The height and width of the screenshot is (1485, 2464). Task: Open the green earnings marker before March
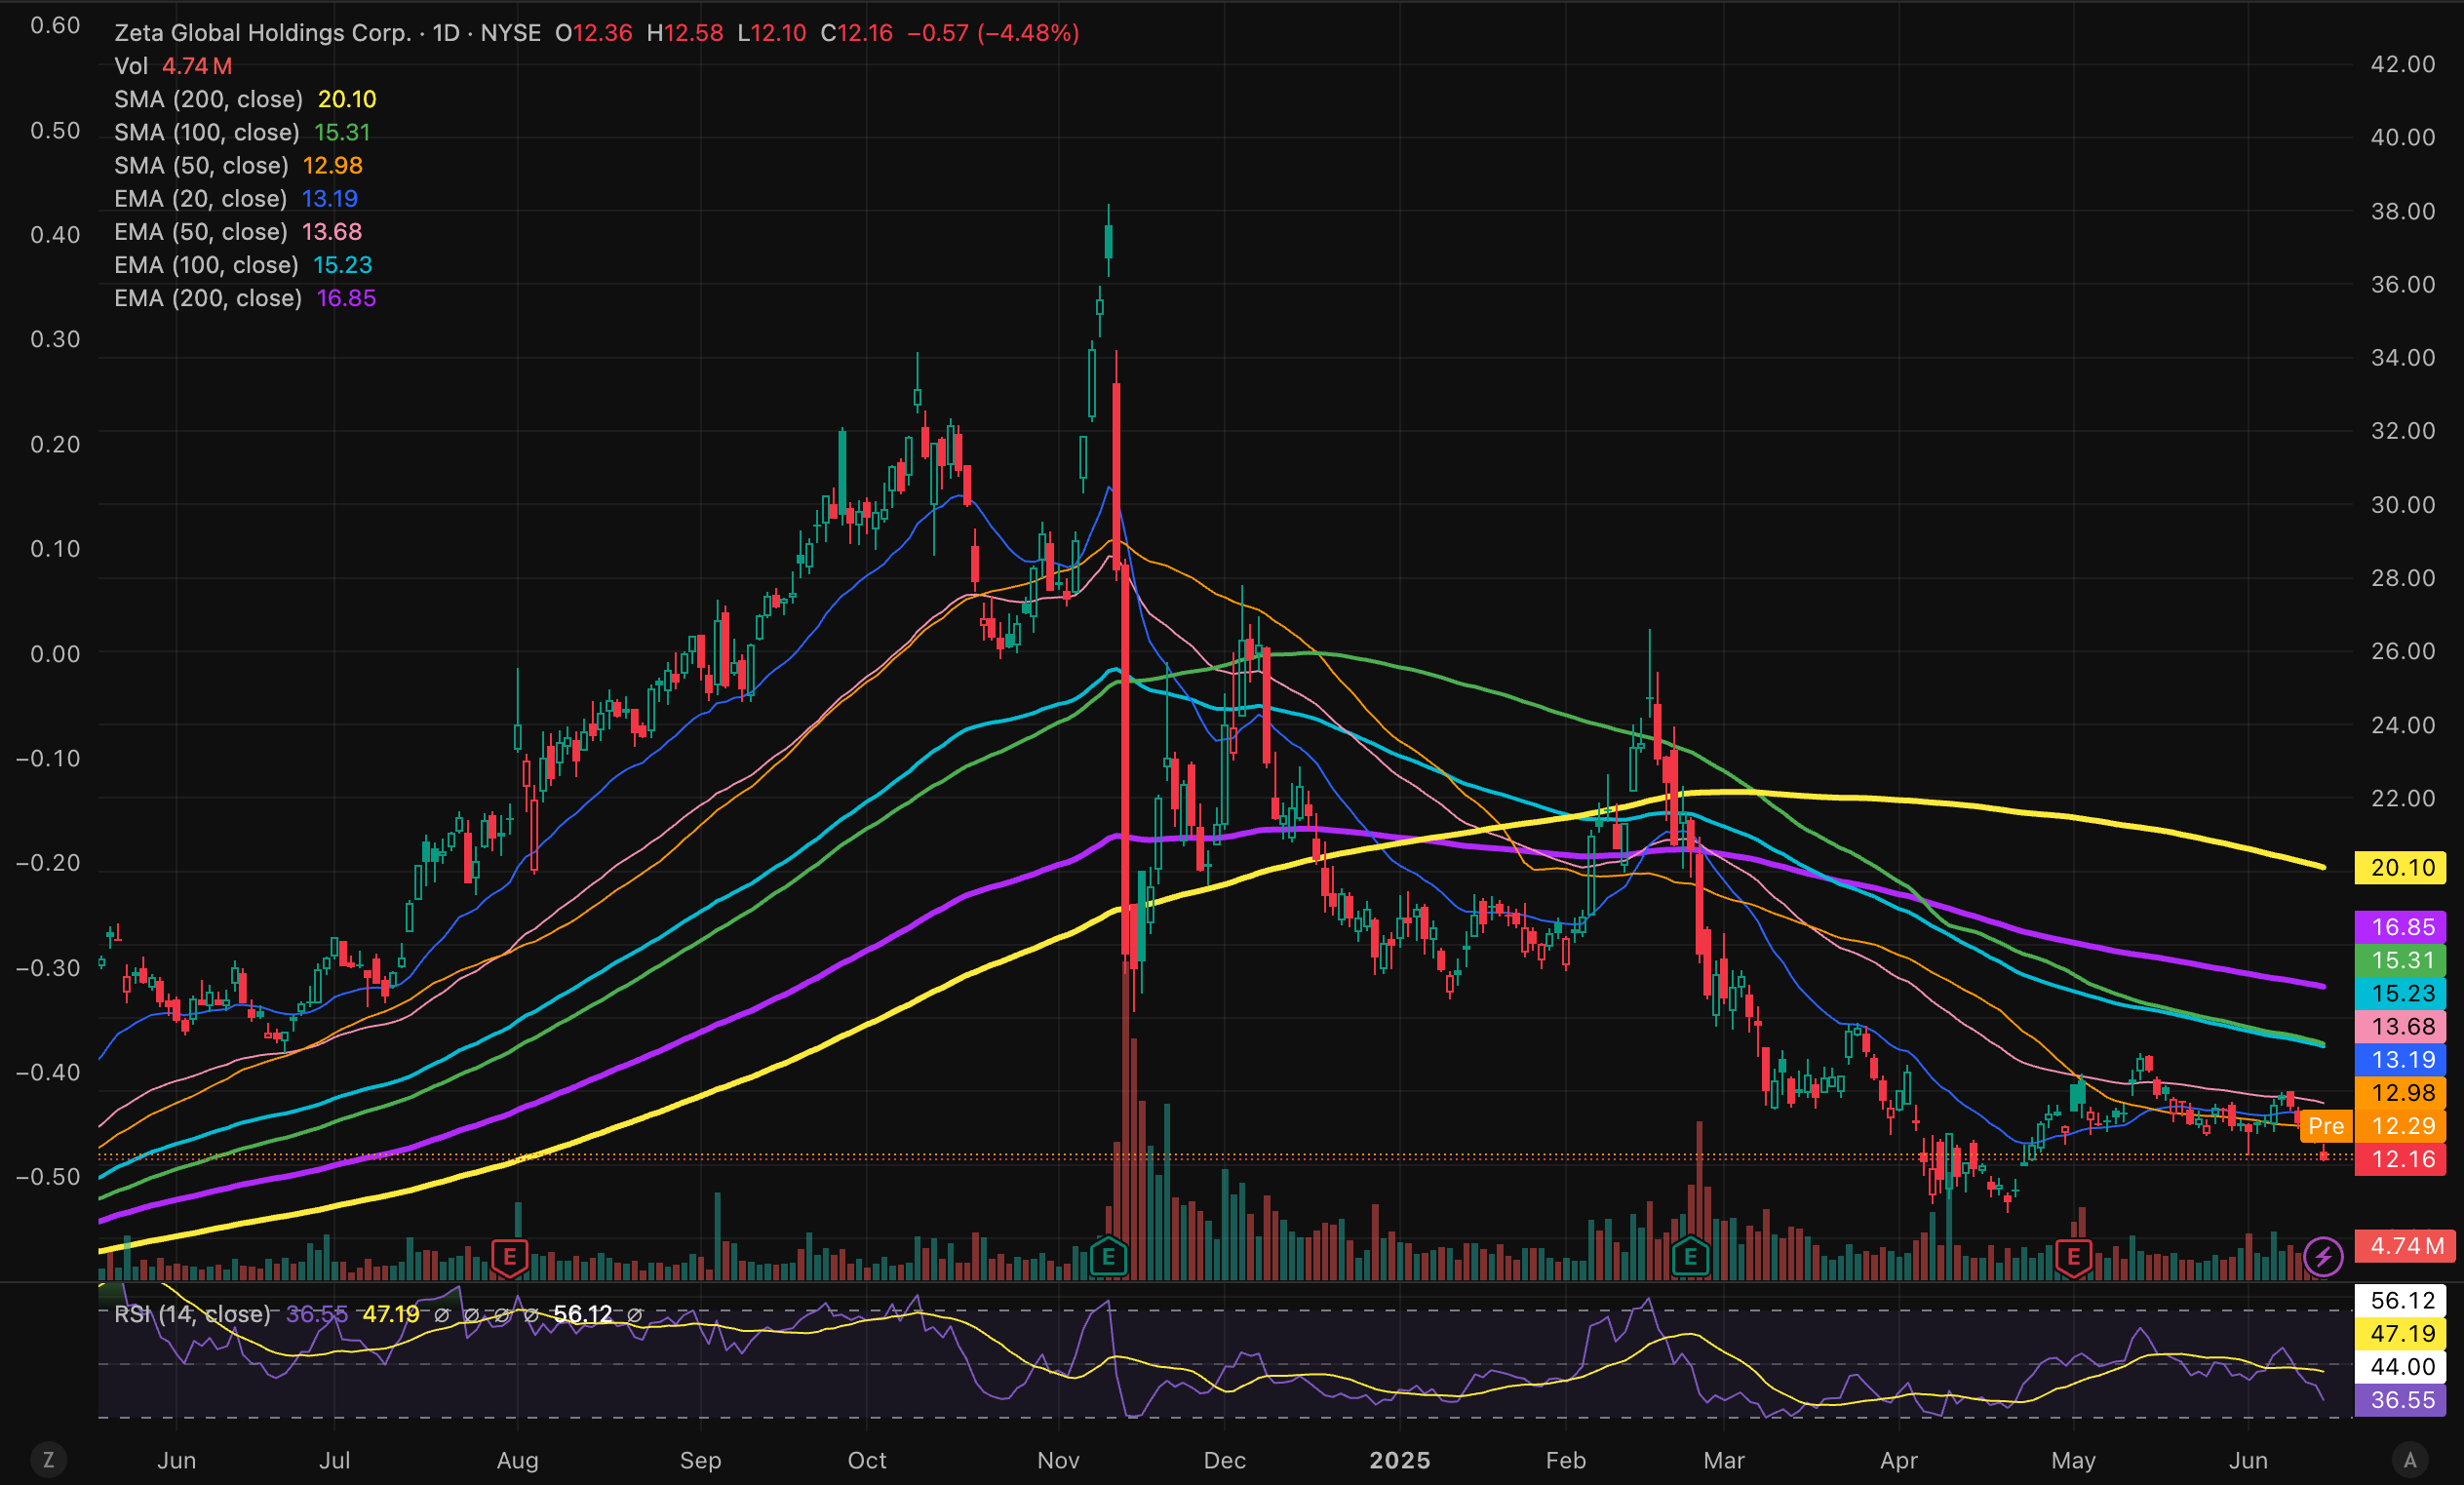click(x=1691, y=1256)
